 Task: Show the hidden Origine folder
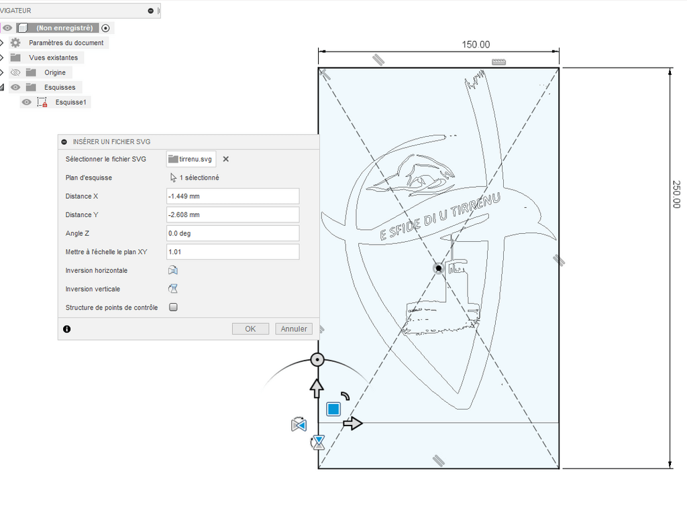click(15, 72)
